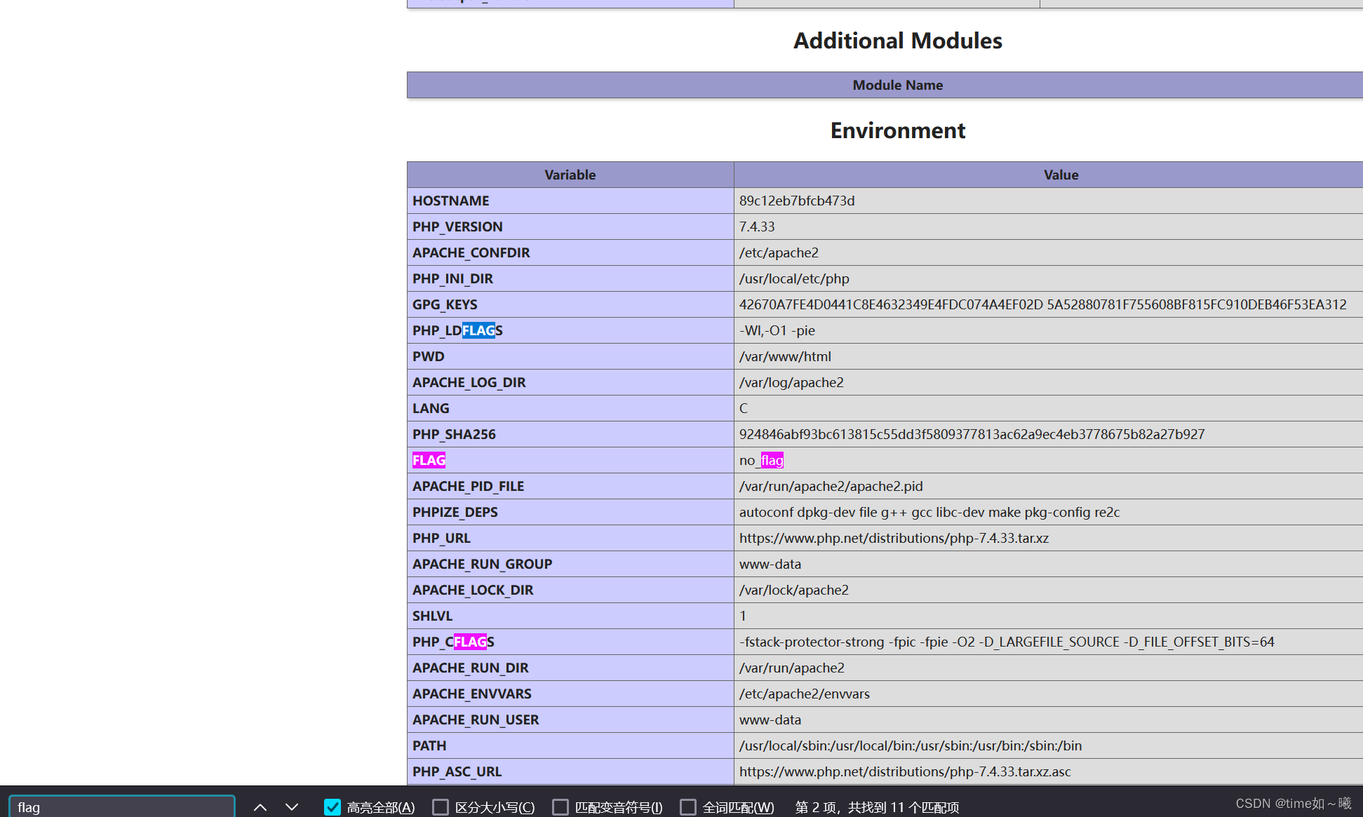Click the PHP_ASC_URL variable cell
This screenshot has width=1363, height=817.
pyautogui.click(x=570, y=771)
